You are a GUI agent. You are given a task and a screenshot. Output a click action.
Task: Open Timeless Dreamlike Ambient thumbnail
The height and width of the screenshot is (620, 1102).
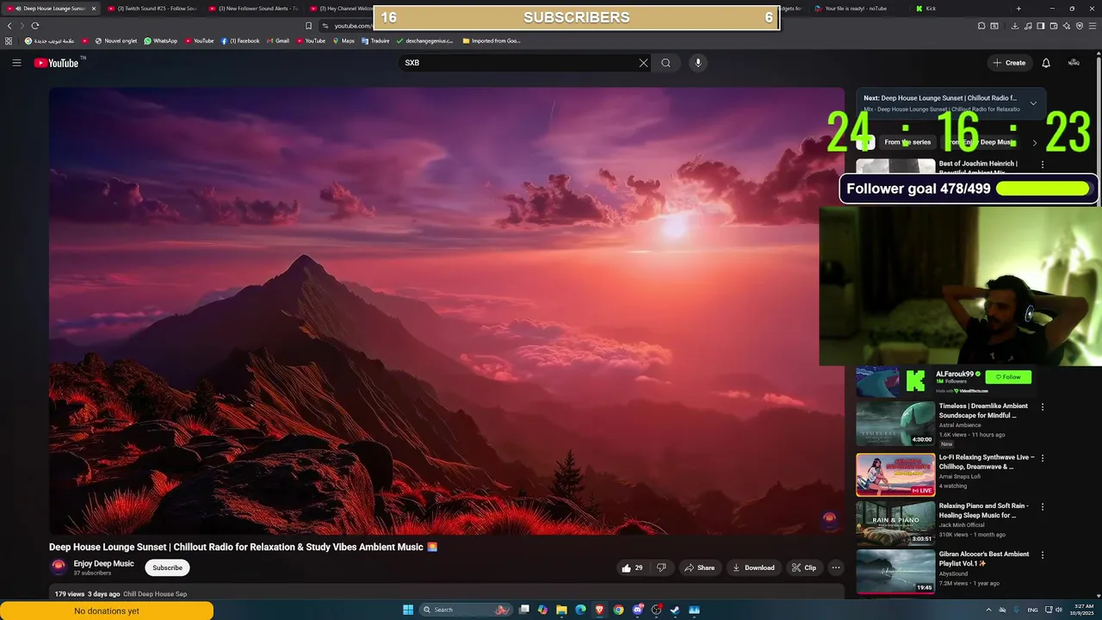[895, 424]
